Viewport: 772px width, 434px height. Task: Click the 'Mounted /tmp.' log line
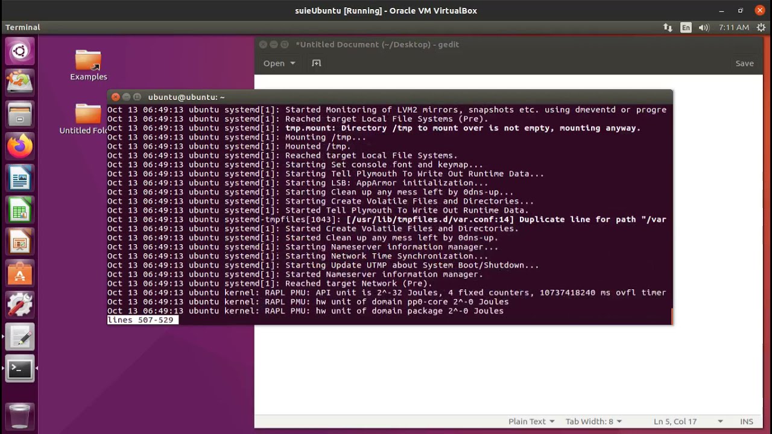click(229, 146)
